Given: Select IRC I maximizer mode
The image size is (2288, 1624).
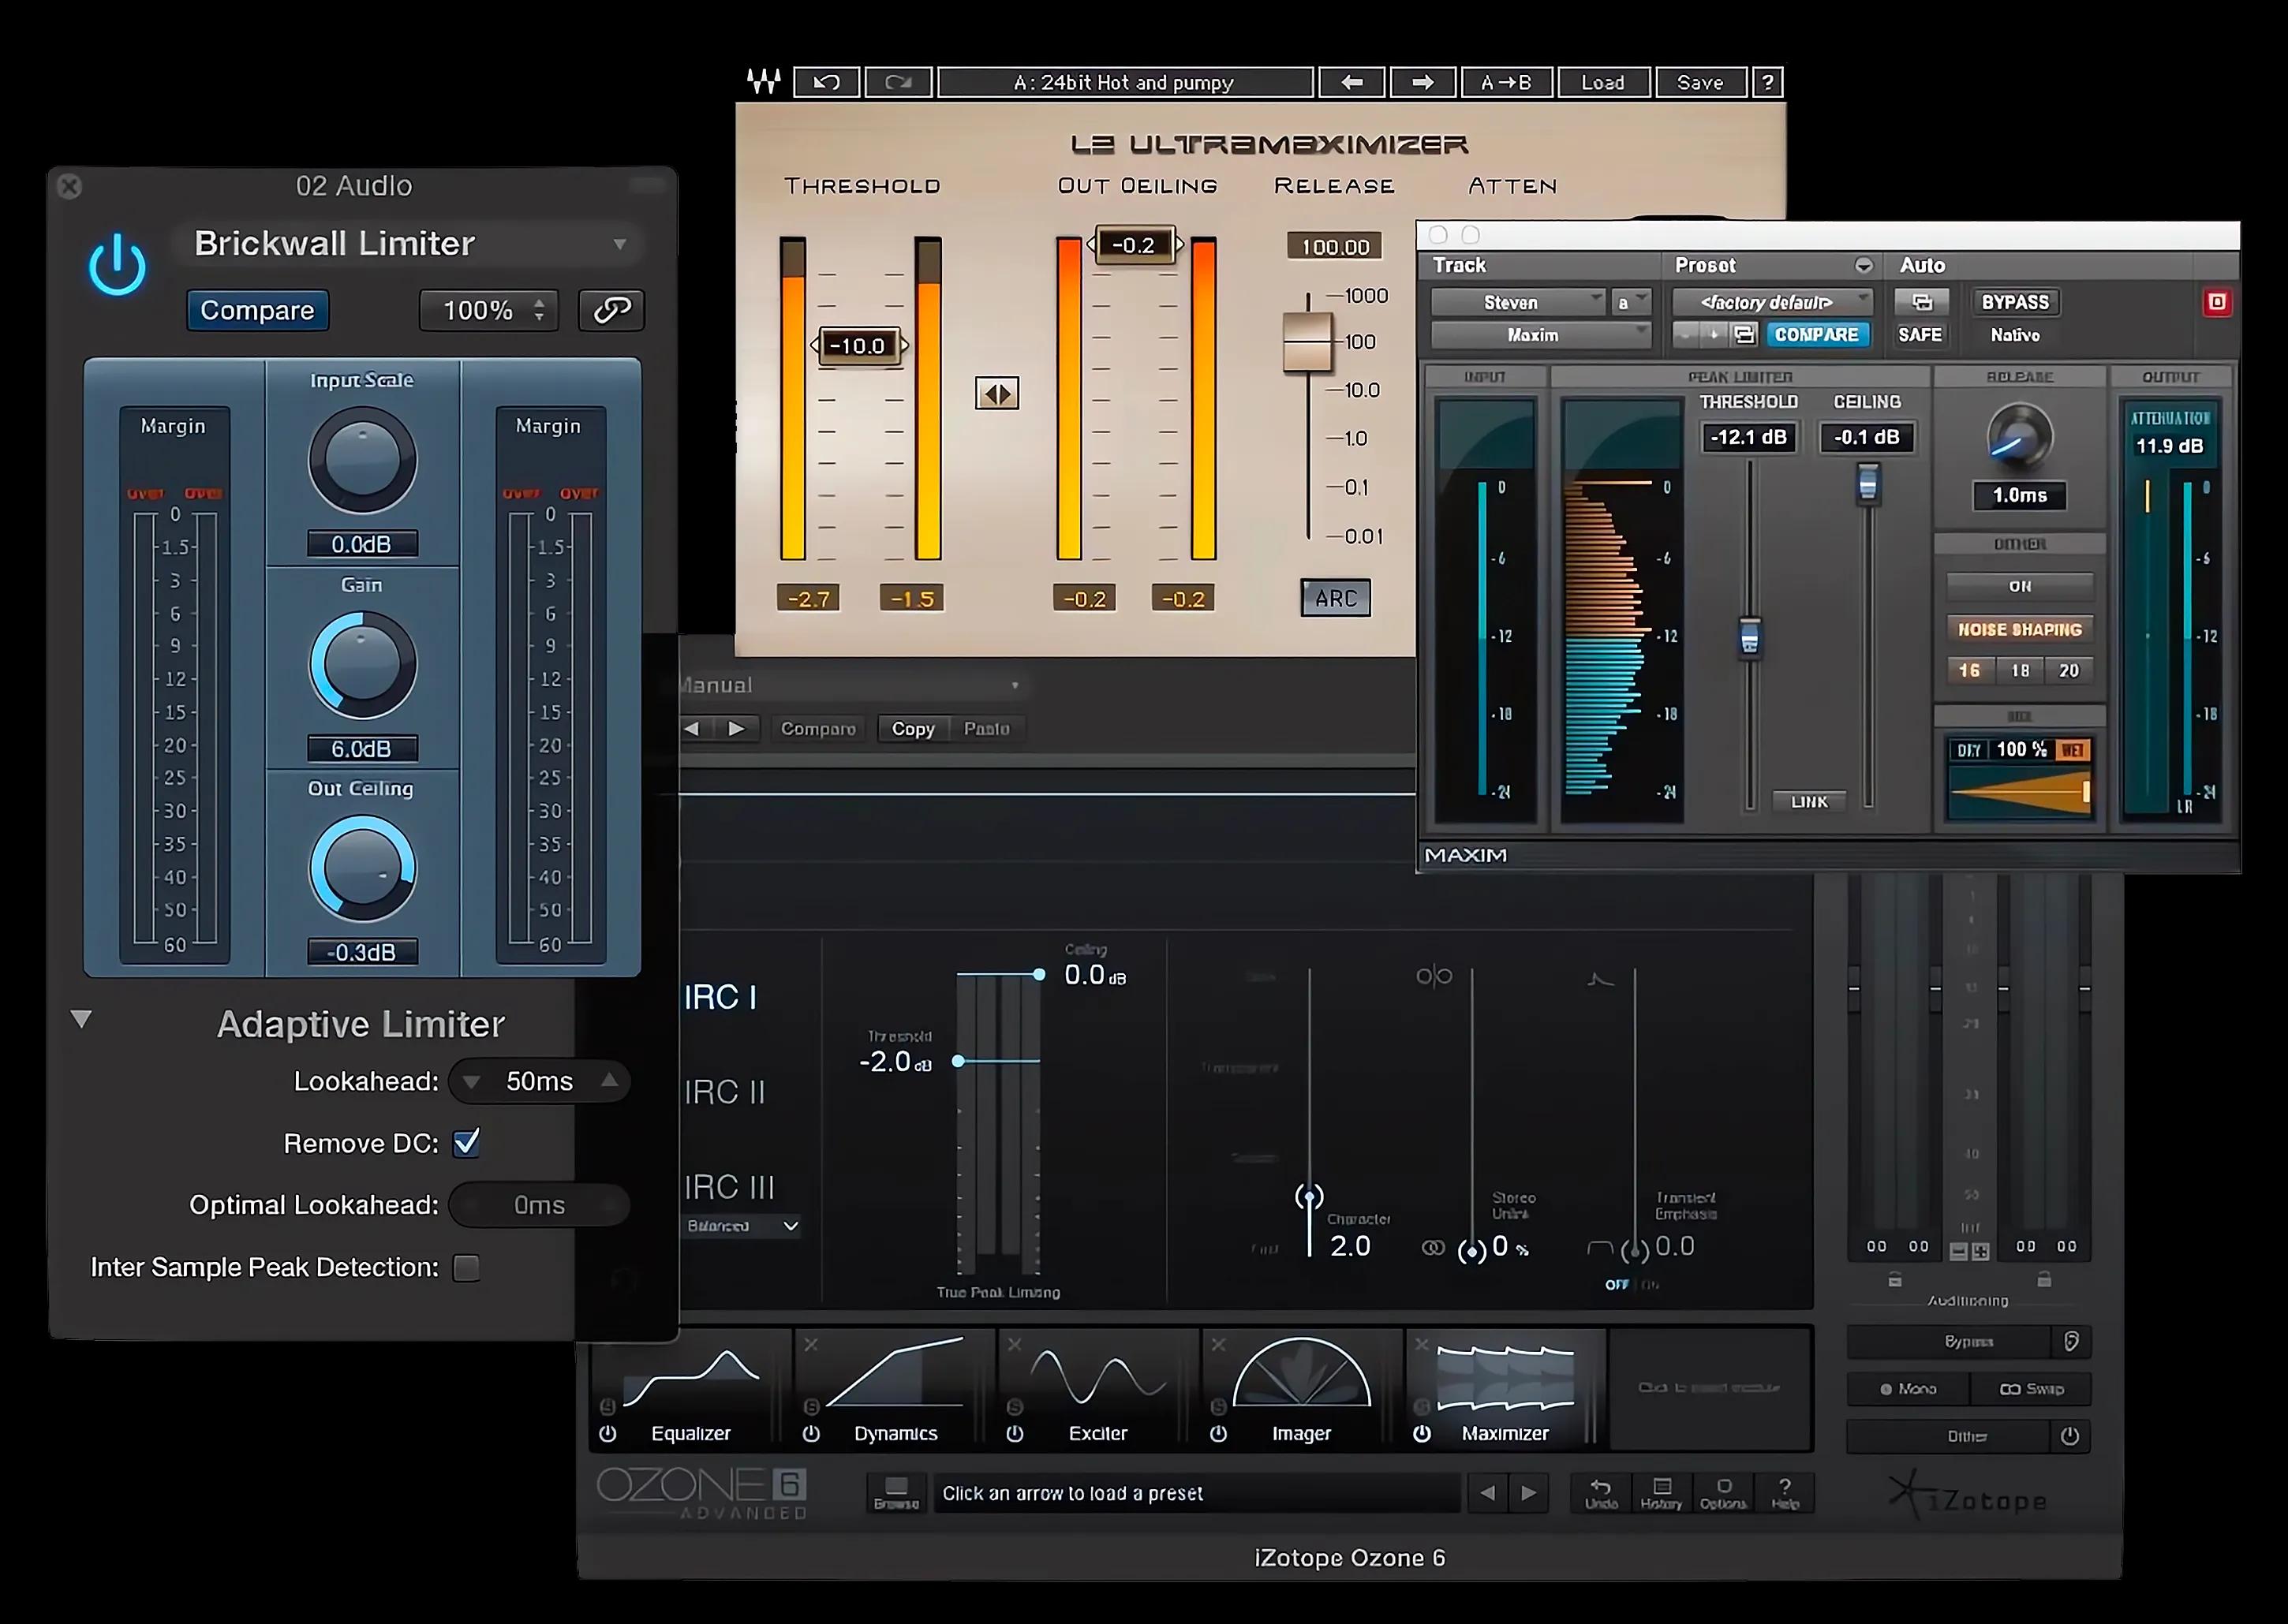Looking at the screenshot, I should [x=721, y=997].
